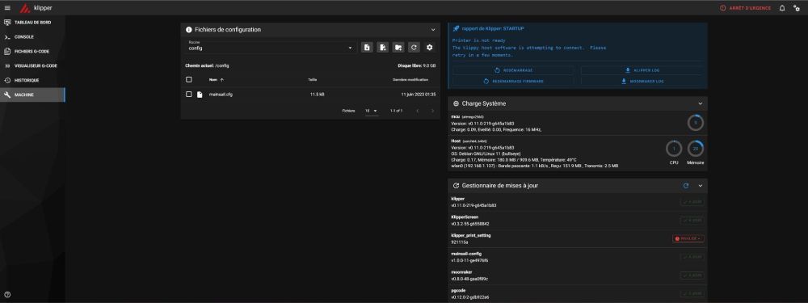Click the red Klipper logo
Screen dimensions: 808x303
24,8
